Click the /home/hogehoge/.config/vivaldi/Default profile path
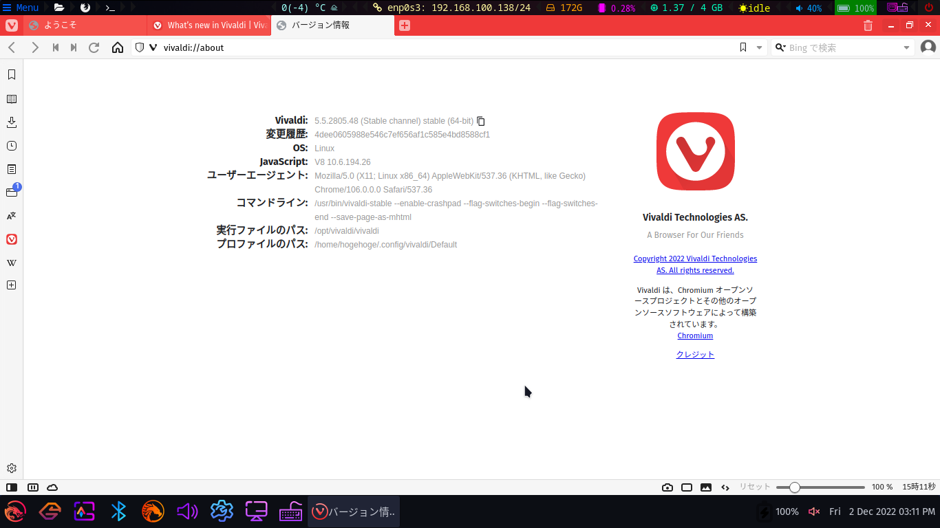940x528 pixels. [385, 245]
